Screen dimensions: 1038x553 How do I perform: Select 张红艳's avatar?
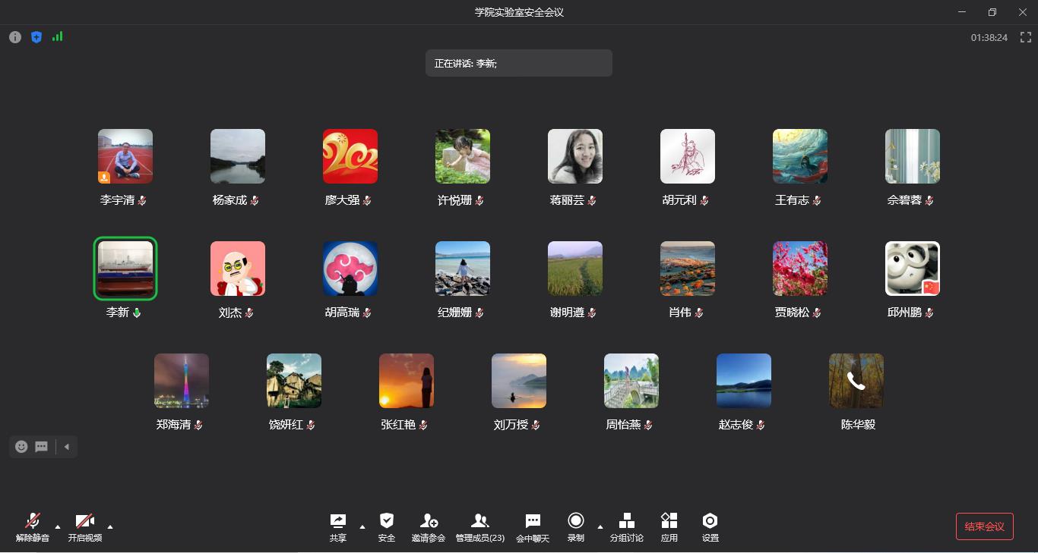click(407, 381)
